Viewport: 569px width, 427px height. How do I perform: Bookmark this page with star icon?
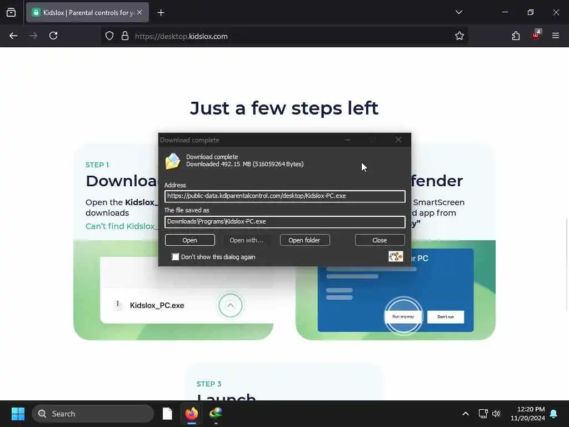[460, 36]
